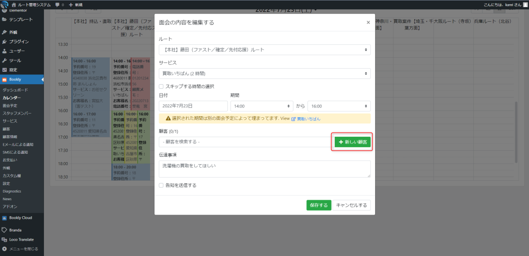
Task: Open the comments bubble icon
Action: (58, 4)
